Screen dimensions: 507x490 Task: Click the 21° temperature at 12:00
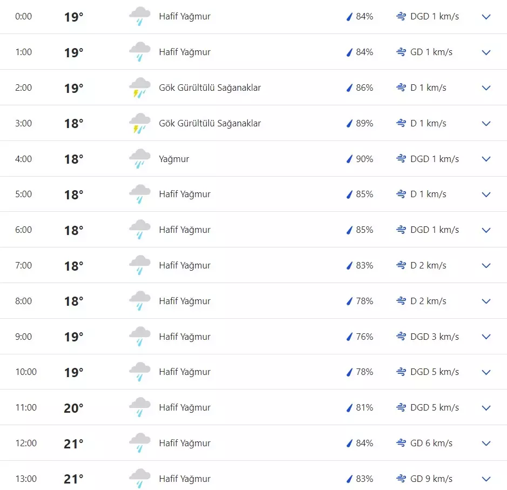tap(74, 444)
